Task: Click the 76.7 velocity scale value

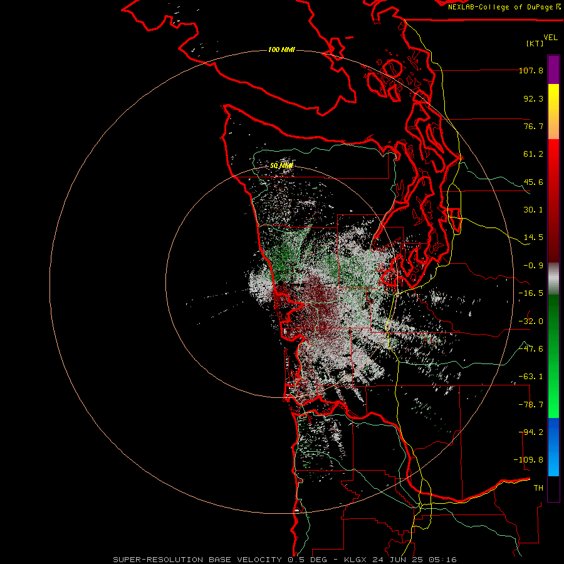Action: click(533, 126)
